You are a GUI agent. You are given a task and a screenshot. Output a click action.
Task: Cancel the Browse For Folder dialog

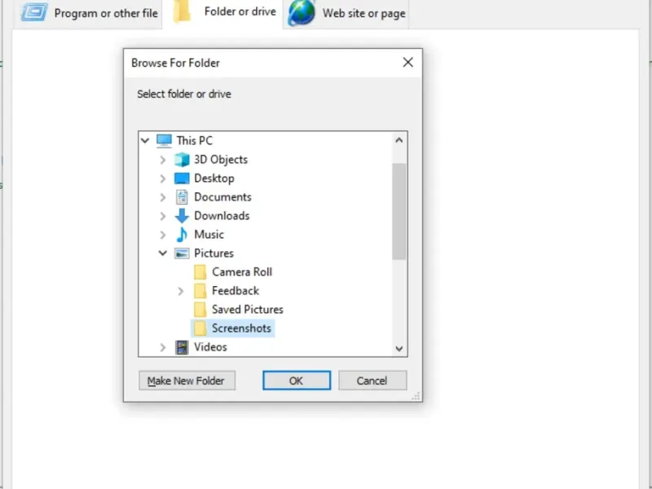[x=372, y=381]
